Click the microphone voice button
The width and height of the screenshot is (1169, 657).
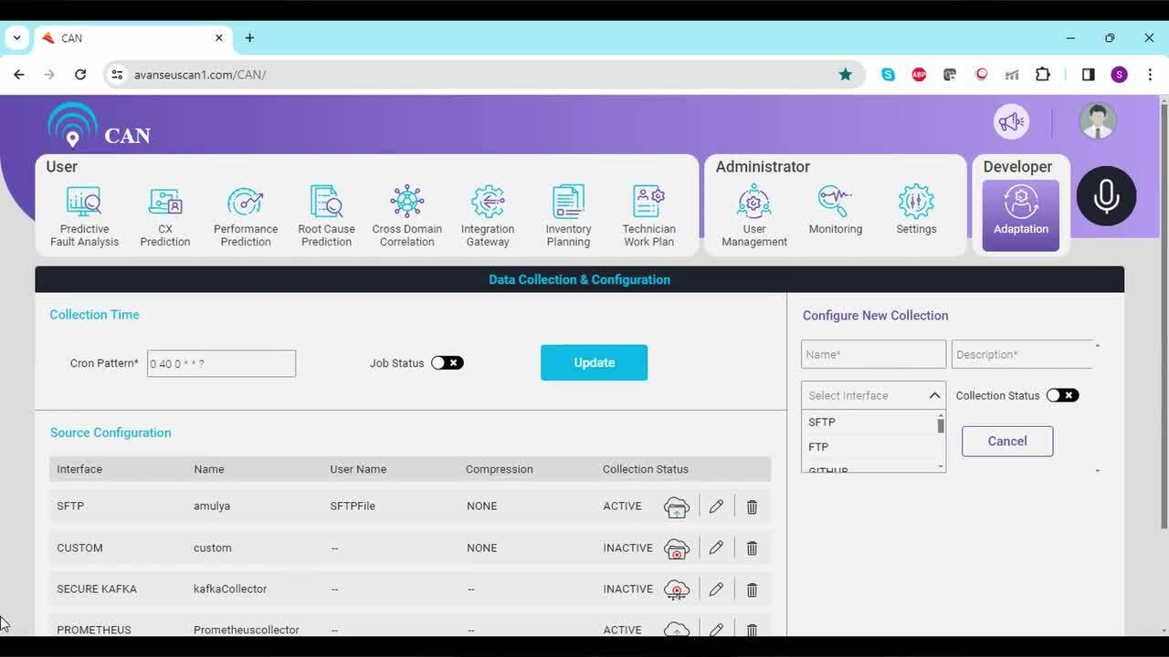point(1106,196)
